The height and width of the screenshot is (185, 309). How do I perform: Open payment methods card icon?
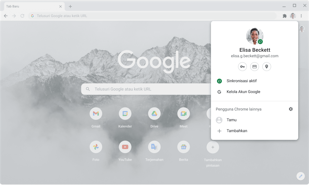pos(254,67)
